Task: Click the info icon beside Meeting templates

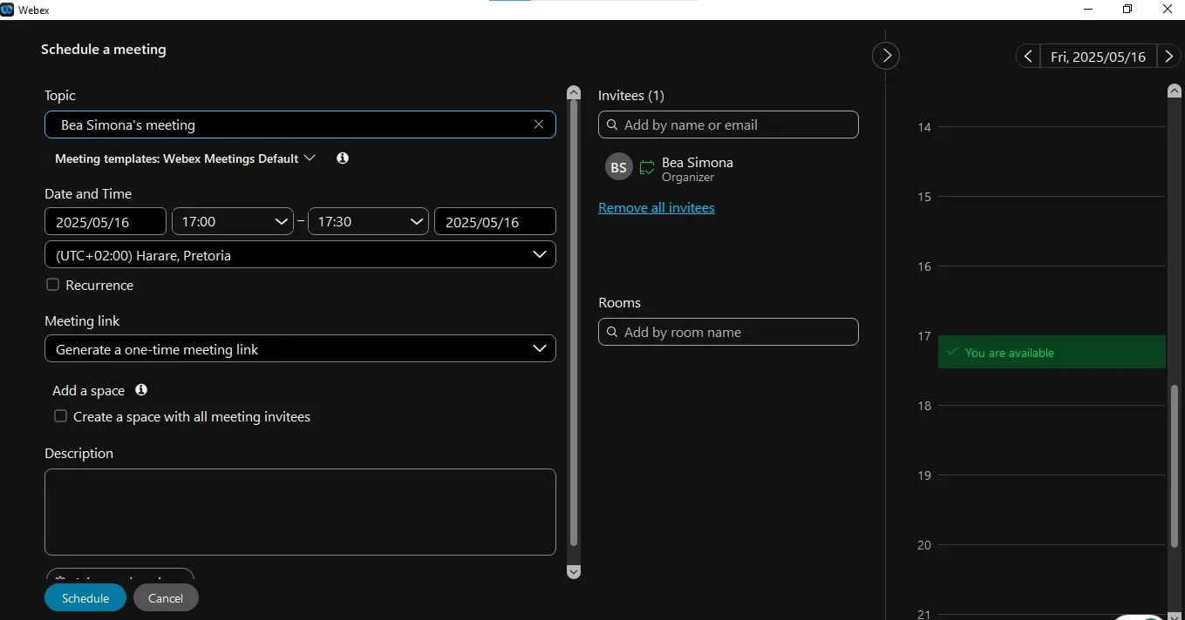Action: pos(342,158)
